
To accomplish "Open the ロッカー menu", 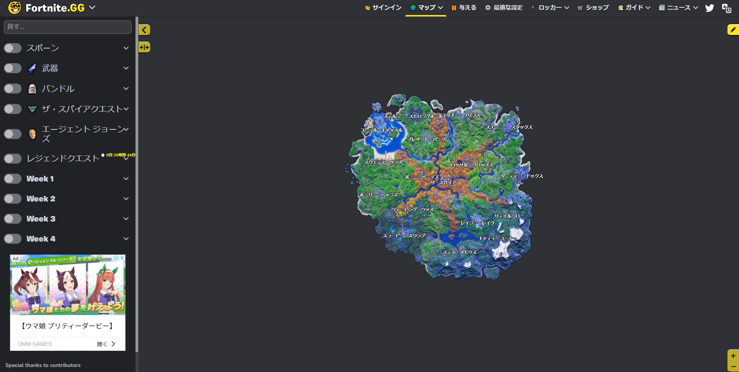I will (x=550, y=8).
